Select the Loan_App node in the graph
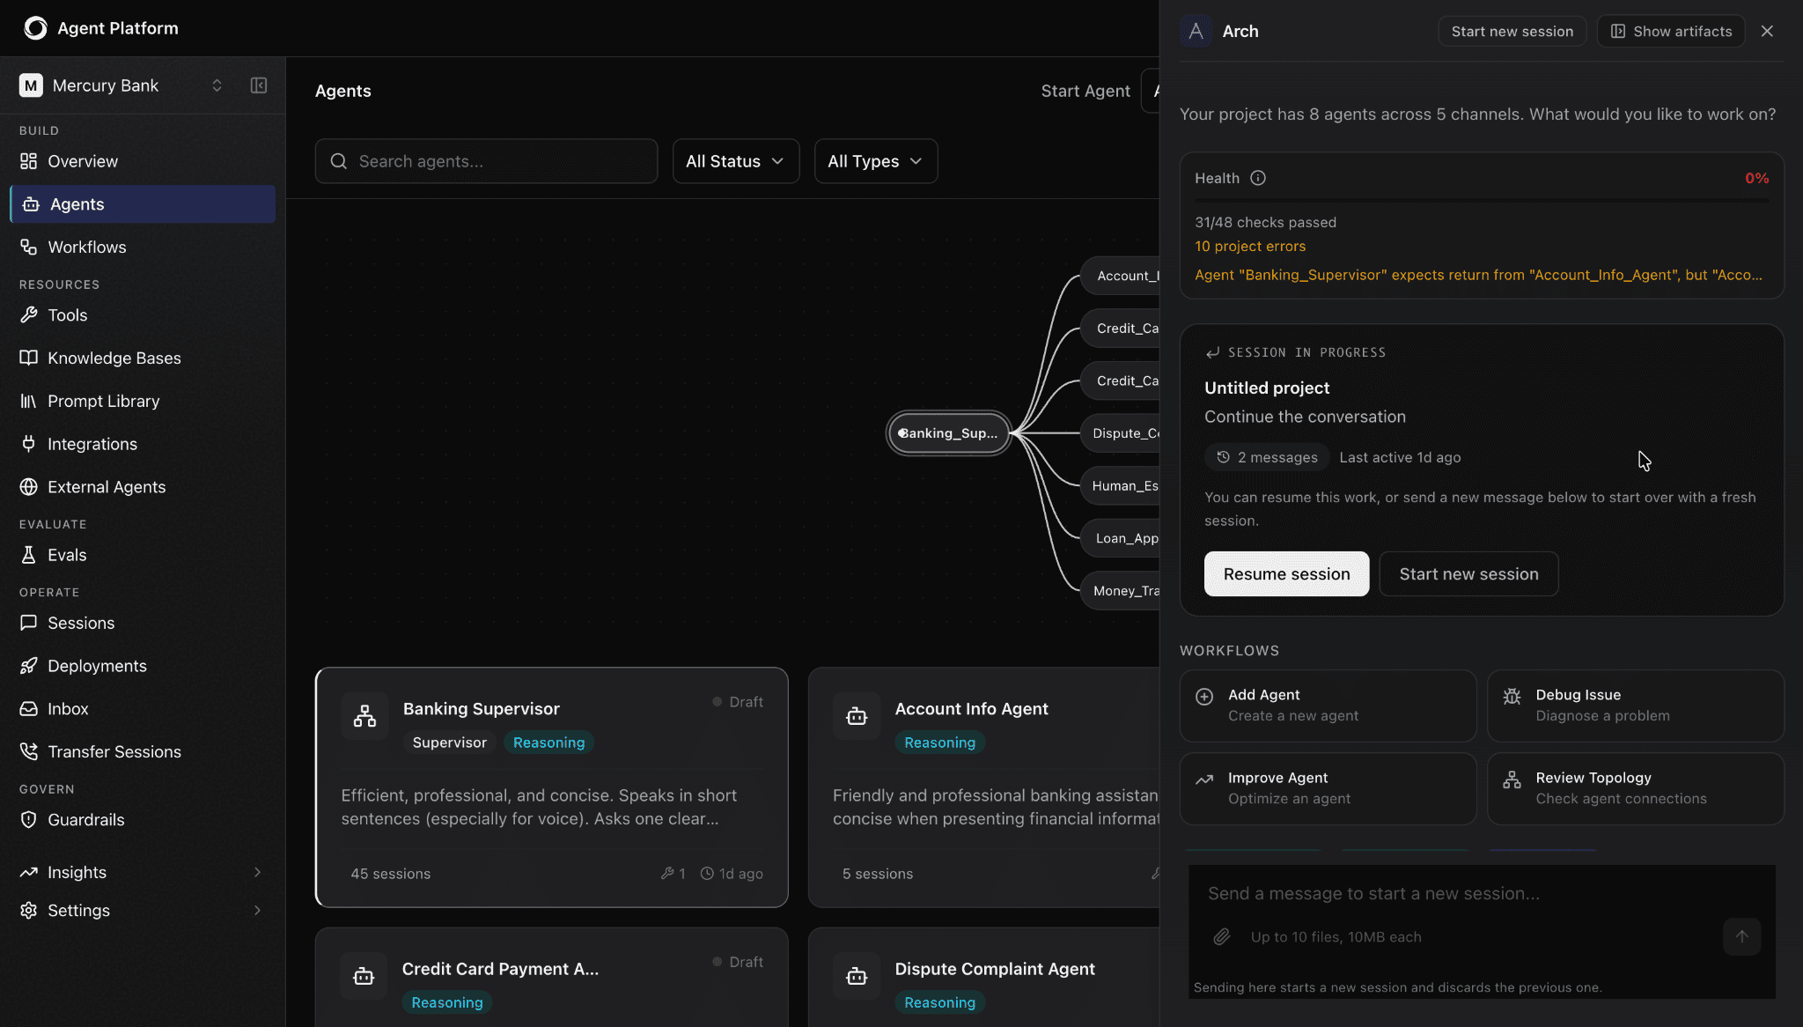The image size is (1803, 1027). pos(1121,538)
